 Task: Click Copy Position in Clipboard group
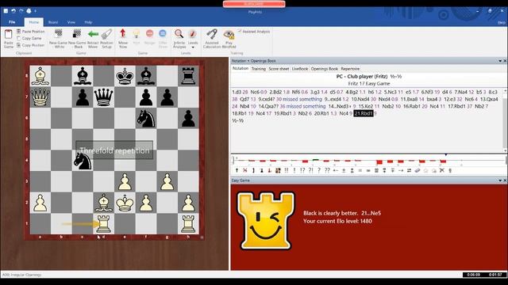click(x=30, y=45)
